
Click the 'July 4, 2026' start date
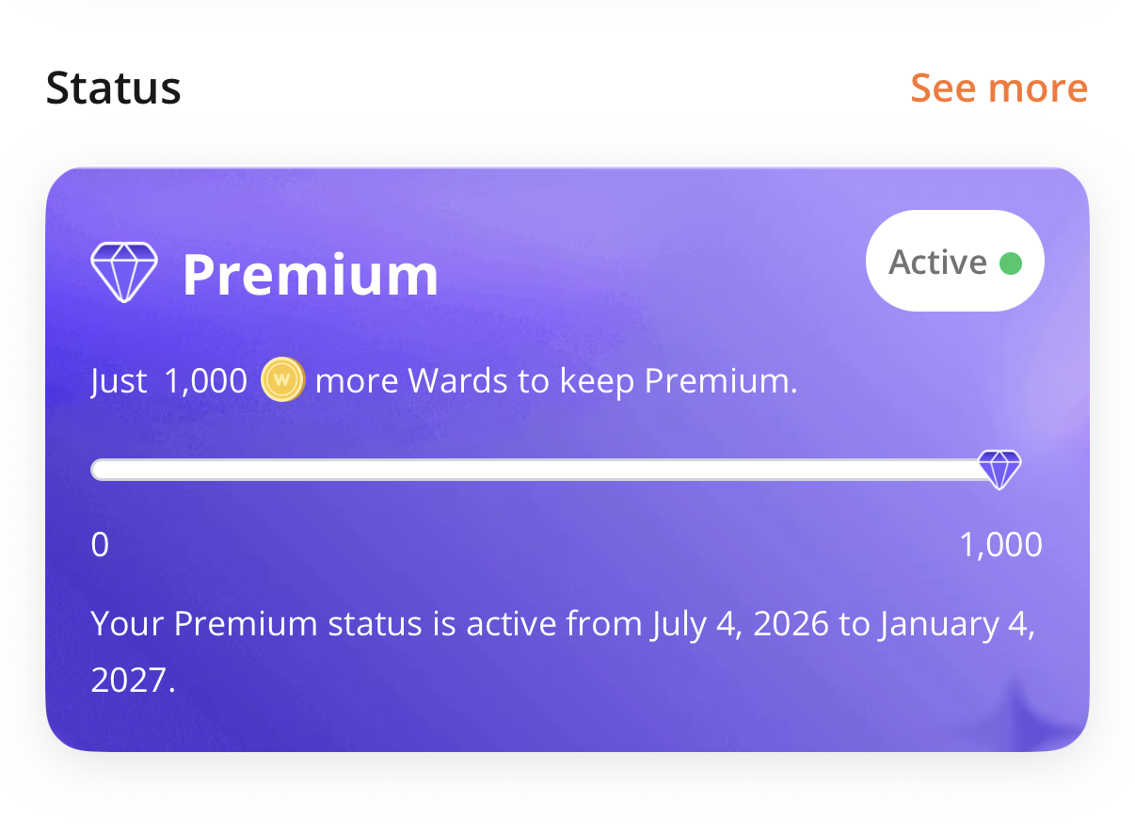coord(739,625)
